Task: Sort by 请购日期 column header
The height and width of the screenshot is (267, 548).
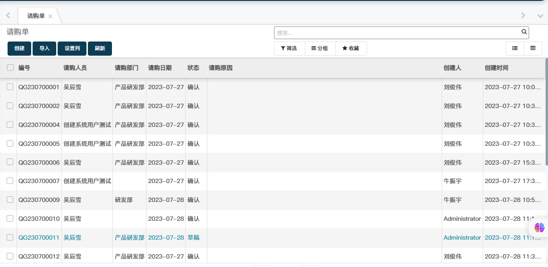Action: pyautogui.click(x=160, y=68)
